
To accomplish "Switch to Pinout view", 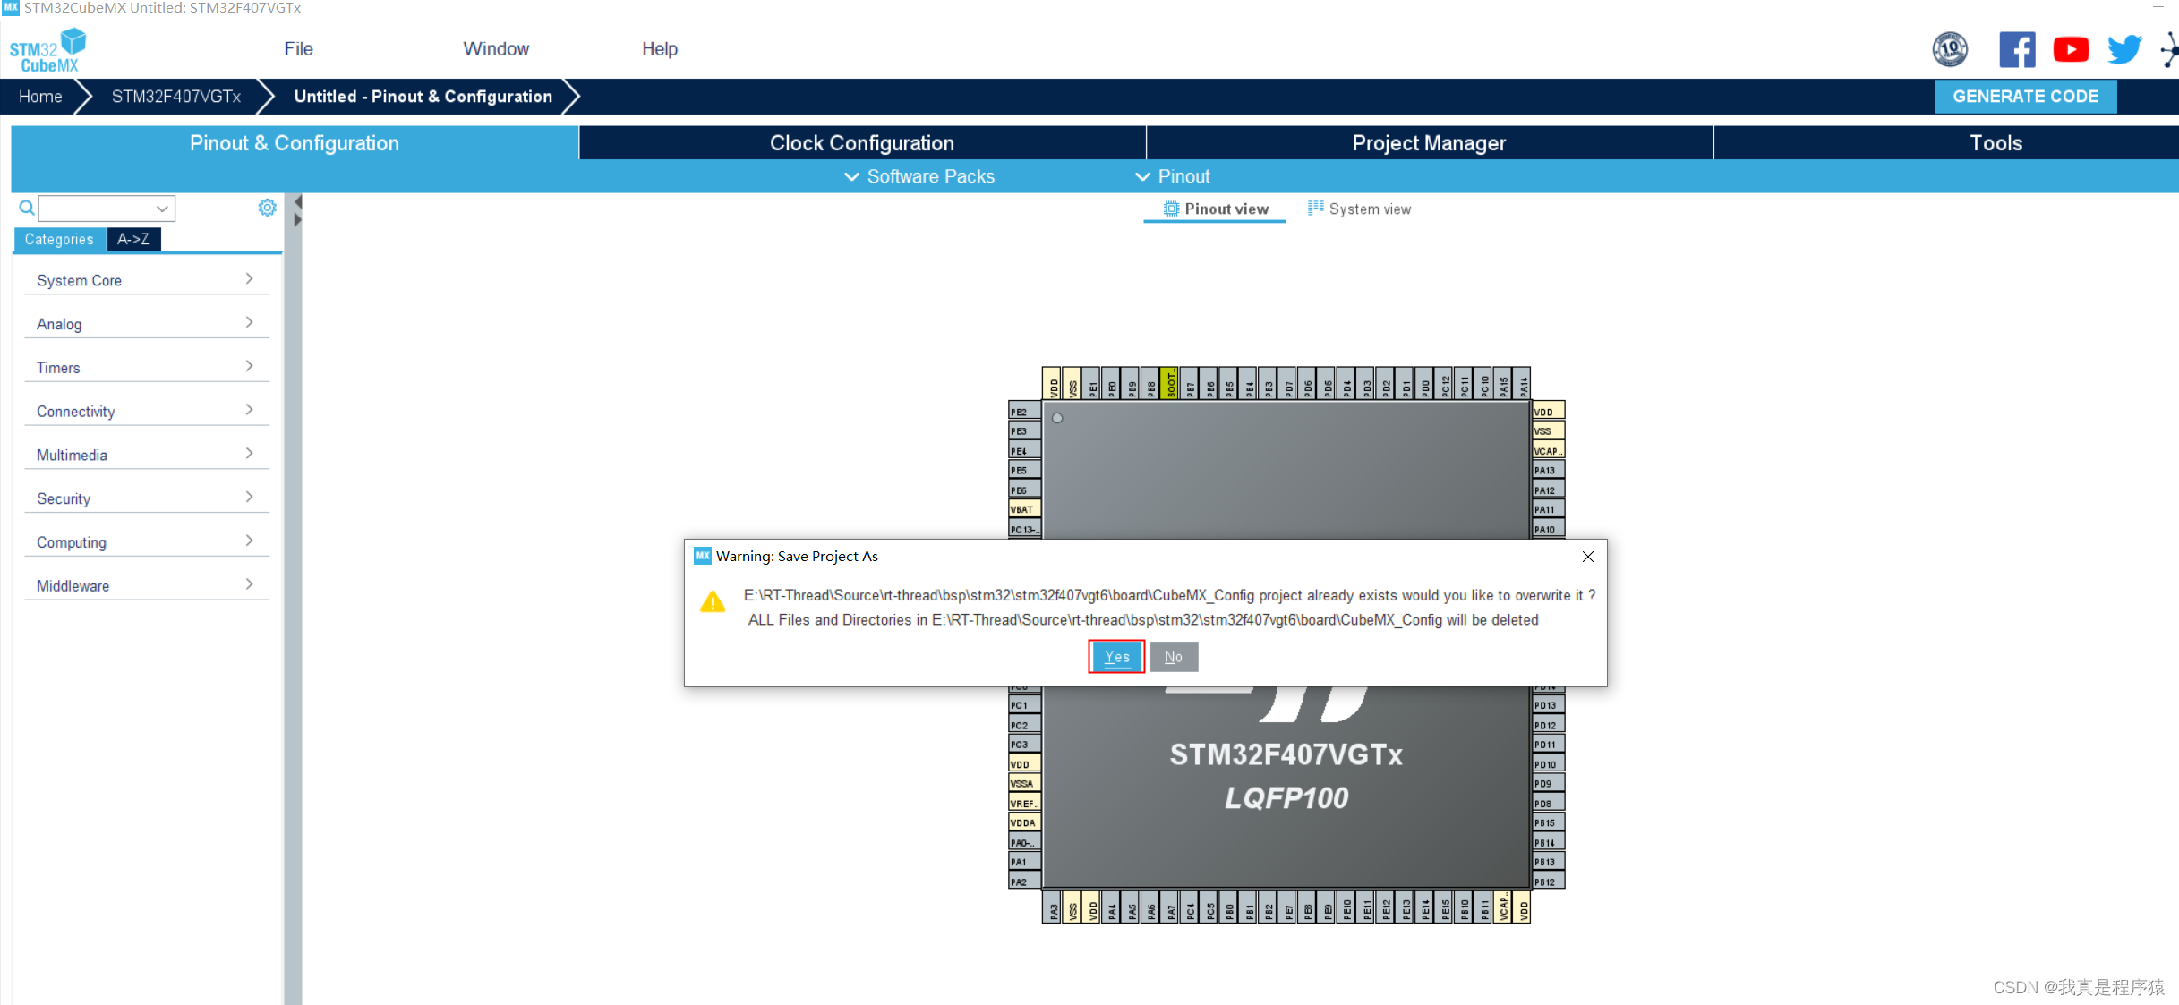I will point(1215,209).
